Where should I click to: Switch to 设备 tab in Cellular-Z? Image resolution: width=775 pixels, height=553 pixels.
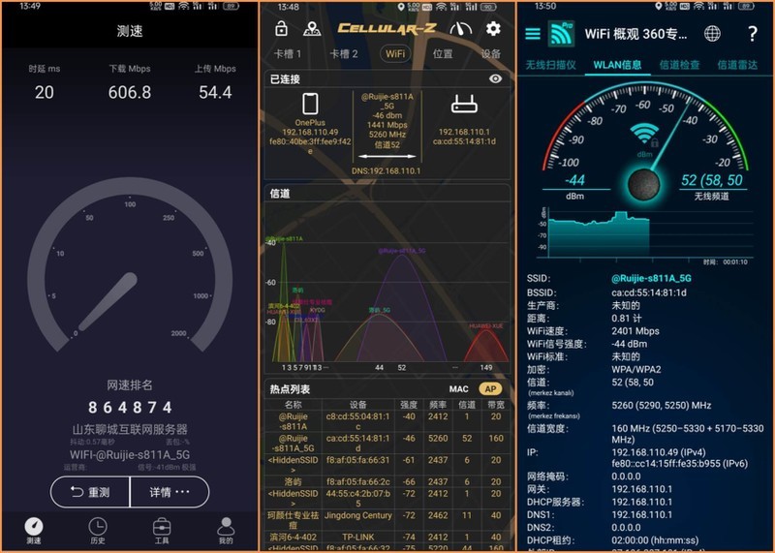coord(491,54)
